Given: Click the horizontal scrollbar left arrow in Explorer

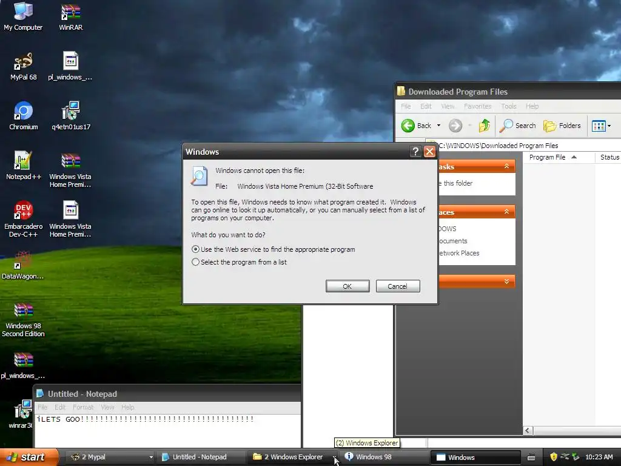Looking at the screenshot, I should tap(528, 431).
